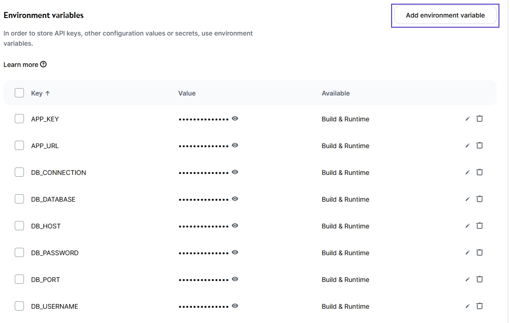The width and height of the screenshot is (510, 323).
Task: Delete the DB_USERNAME variable
Action: coord(480,306)
